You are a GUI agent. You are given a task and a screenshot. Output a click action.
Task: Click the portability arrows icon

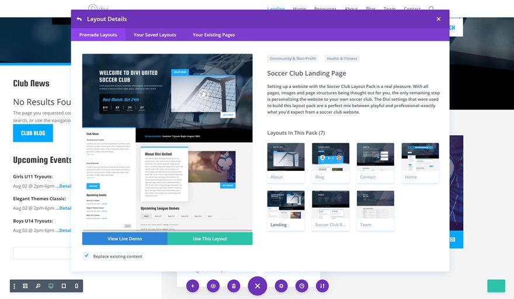[x=322, y=286]
